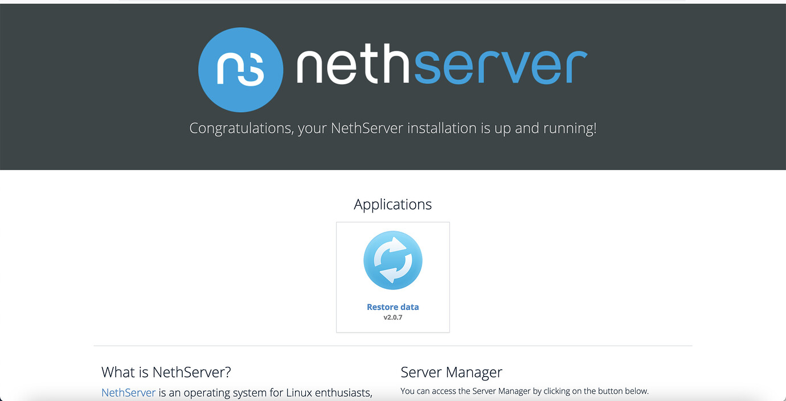Click the round blue NethServer logo
Image resolution: width=786 pixels, height=401 pixels.
240,69
